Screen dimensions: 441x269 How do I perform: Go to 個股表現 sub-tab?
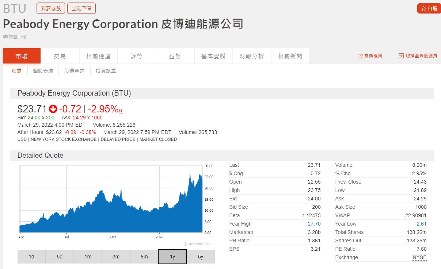click(x=43, y=71)
